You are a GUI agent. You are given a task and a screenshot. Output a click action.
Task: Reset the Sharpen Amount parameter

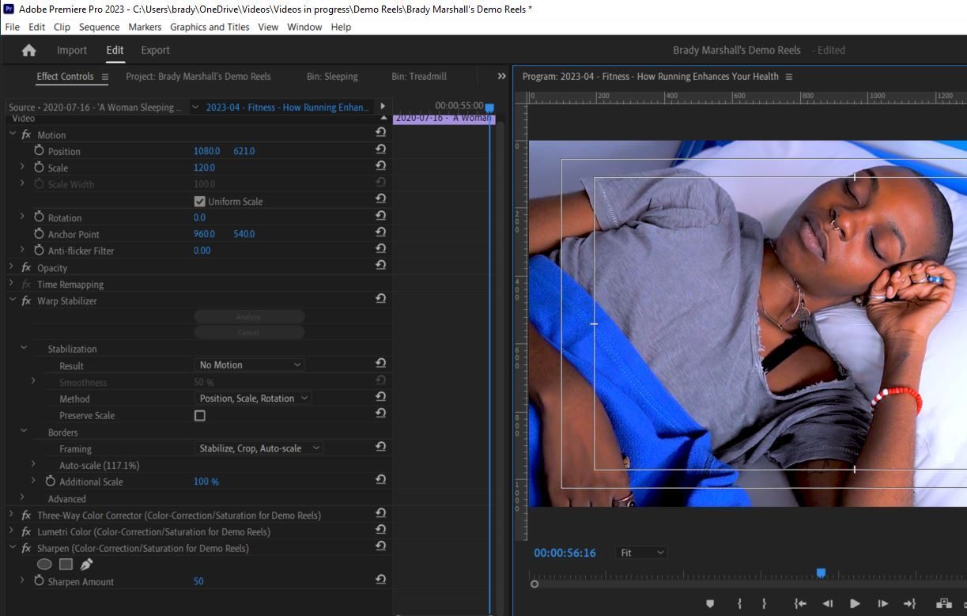pos(380,580)
